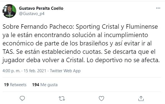
Task: Open the @Gustavo_p4 handle link
Action: click(32, 14)
